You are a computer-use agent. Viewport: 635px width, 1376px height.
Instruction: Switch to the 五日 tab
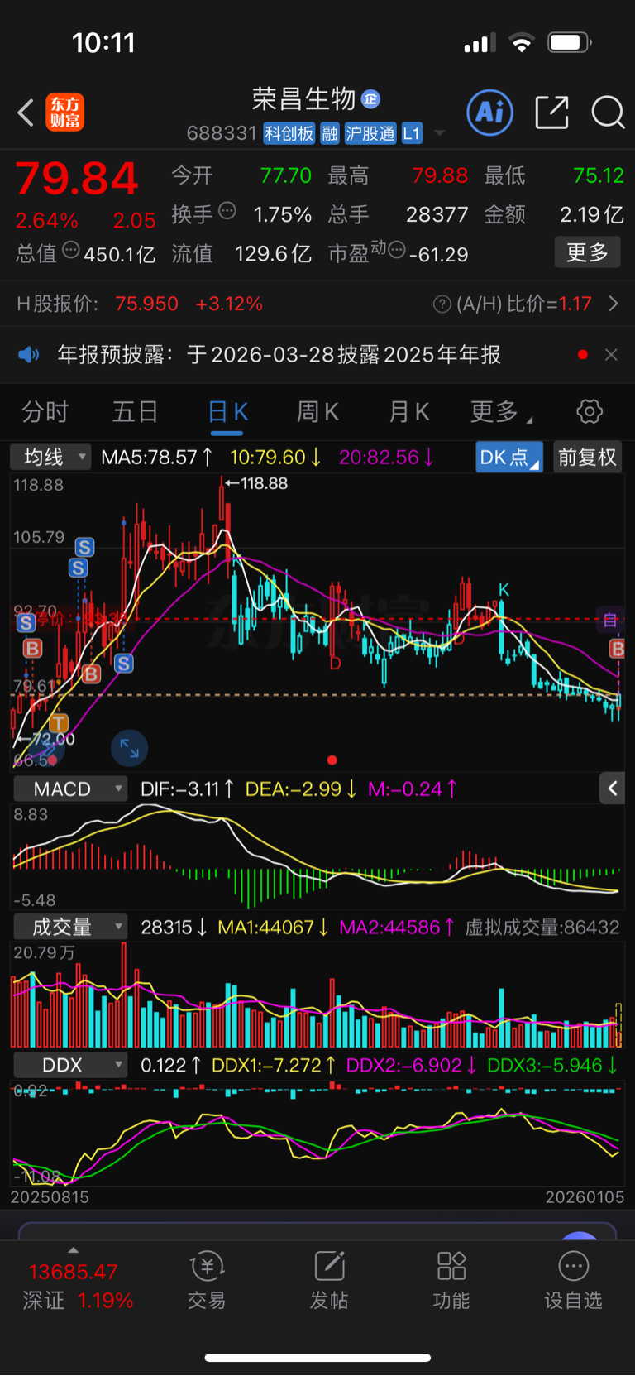[x=136, y=411]
